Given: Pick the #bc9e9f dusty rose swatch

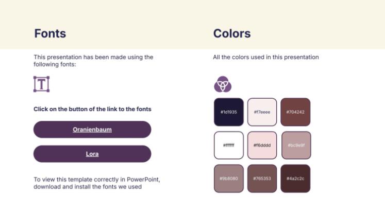Looking at the screenshot, I should pyautogui.click(x=296, y=145).
